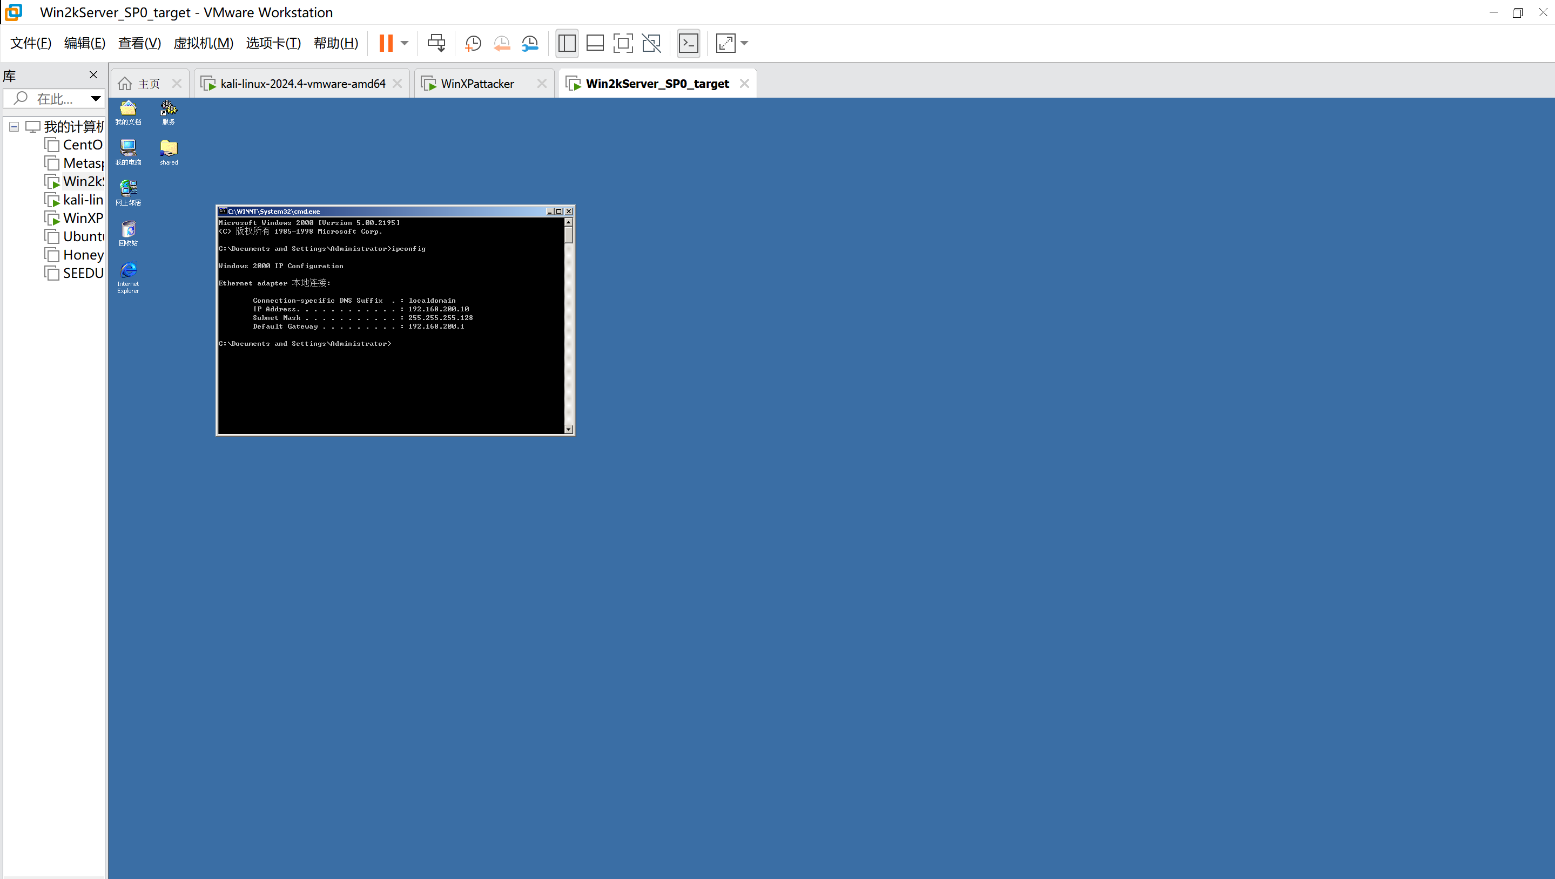Take a snapshot of this virtual machine
The width and height of the screenshot is (1555, 879).
coord(473,43)
